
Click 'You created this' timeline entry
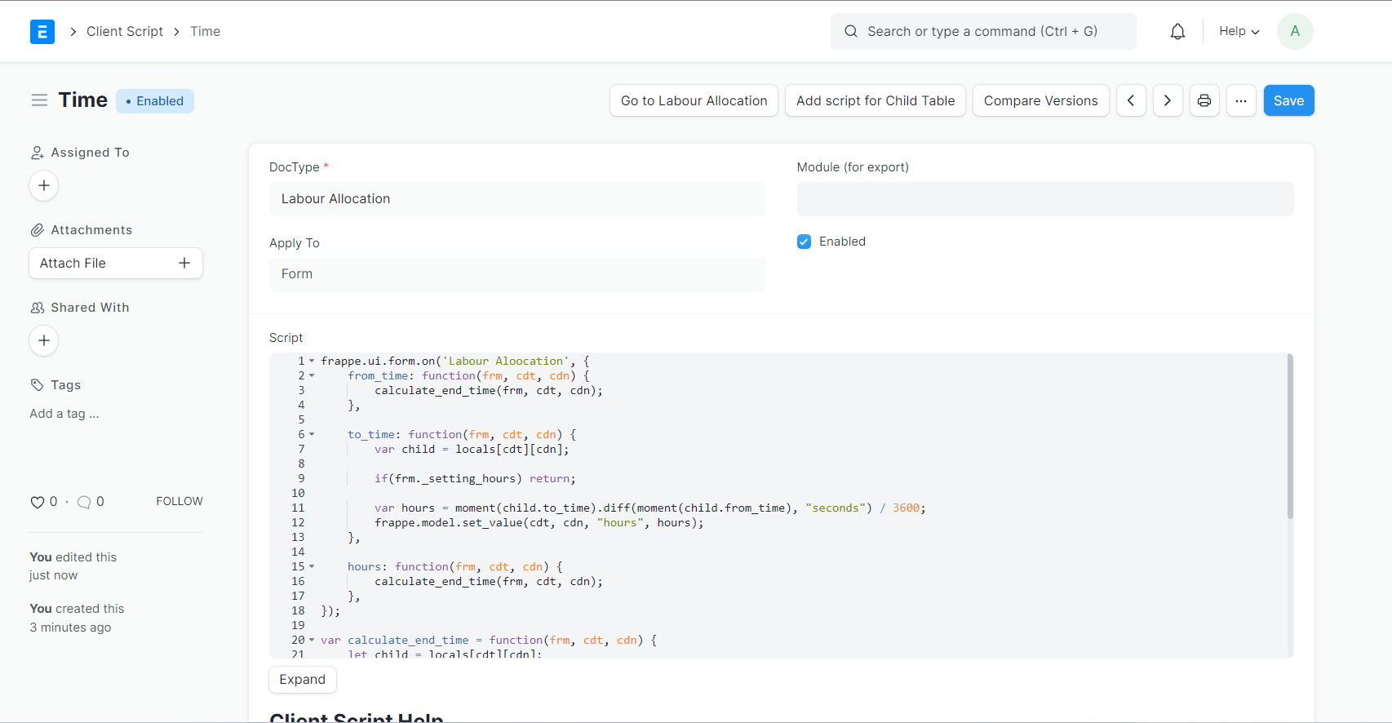pyautogui.click(x=77, y=618)
